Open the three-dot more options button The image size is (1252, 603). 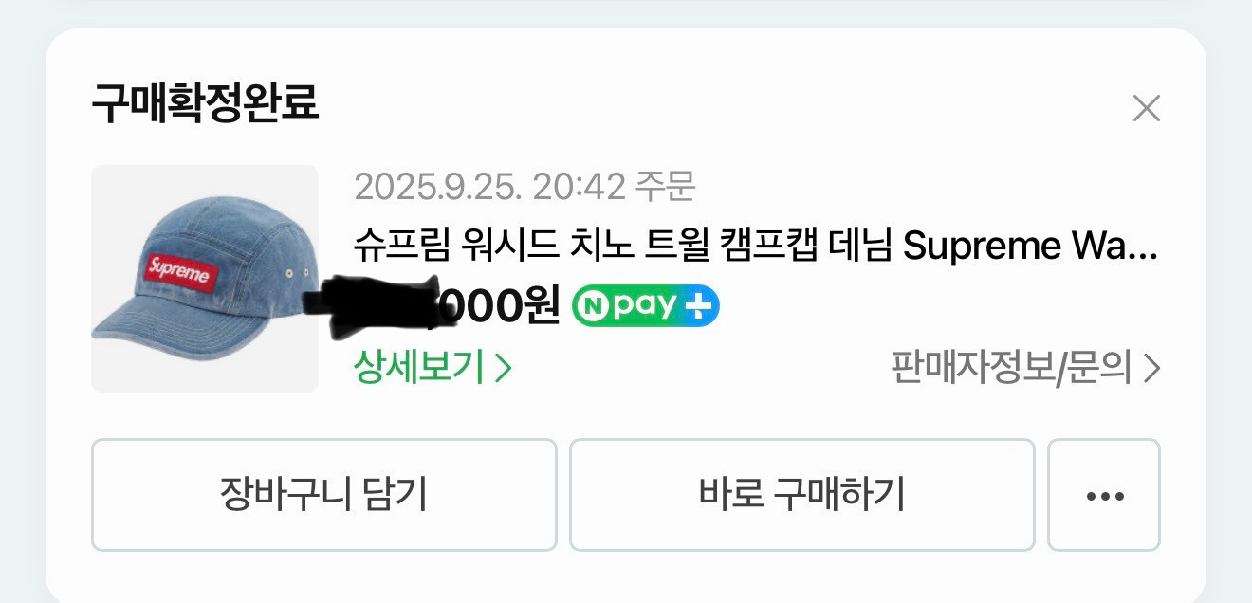[x=1104, y=495]
